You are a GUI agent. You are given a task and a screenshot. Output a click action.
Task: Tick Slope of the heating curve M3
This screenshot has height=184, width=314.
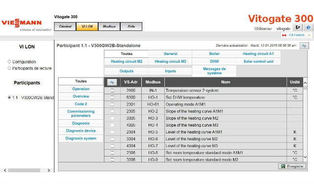tap(112, 125)
